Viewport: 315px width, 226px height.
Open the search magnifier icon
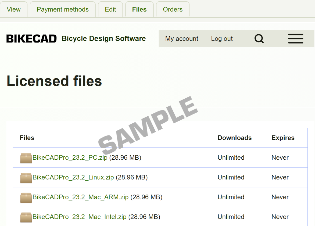(259, 39)
